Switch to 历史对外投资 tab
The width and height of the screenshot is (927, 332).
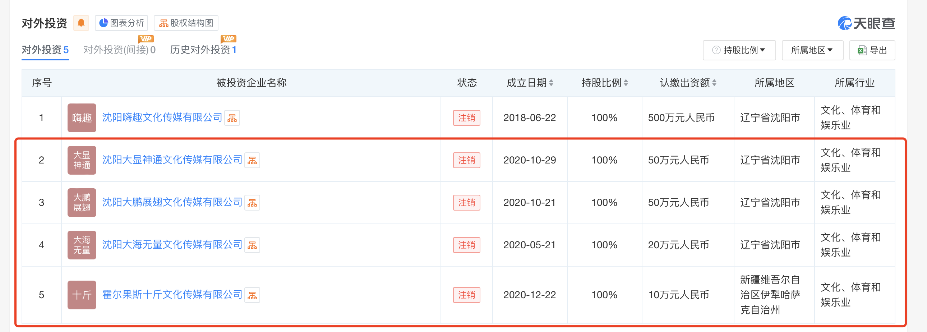[x=203, y=50]
